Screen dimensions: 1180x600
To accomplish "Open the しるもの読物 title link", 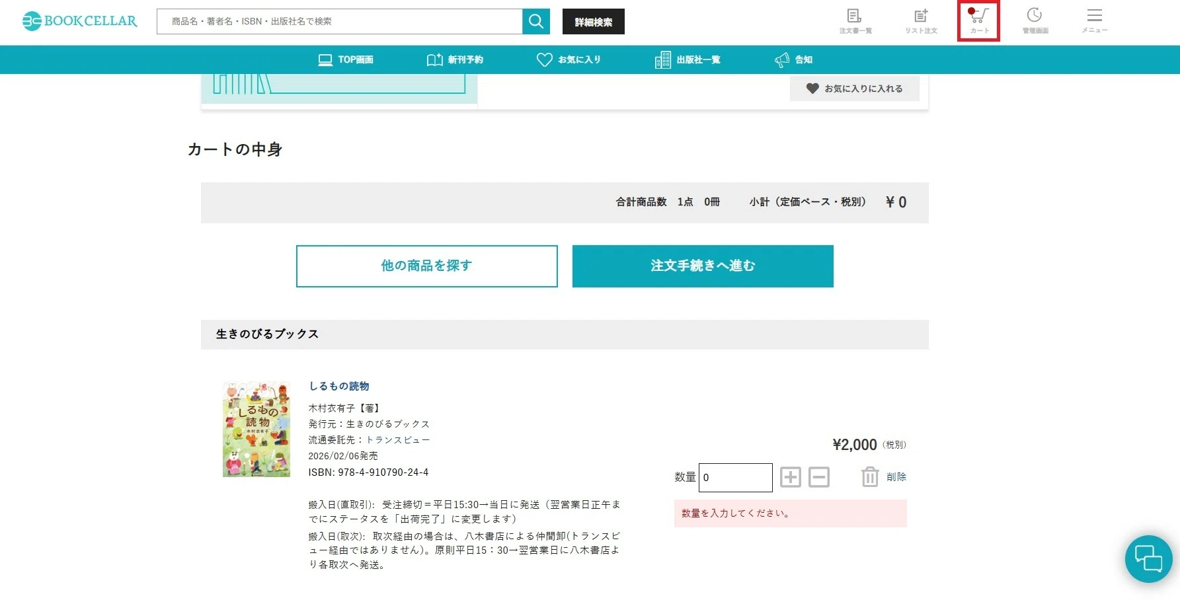I will tap(339, 386).
